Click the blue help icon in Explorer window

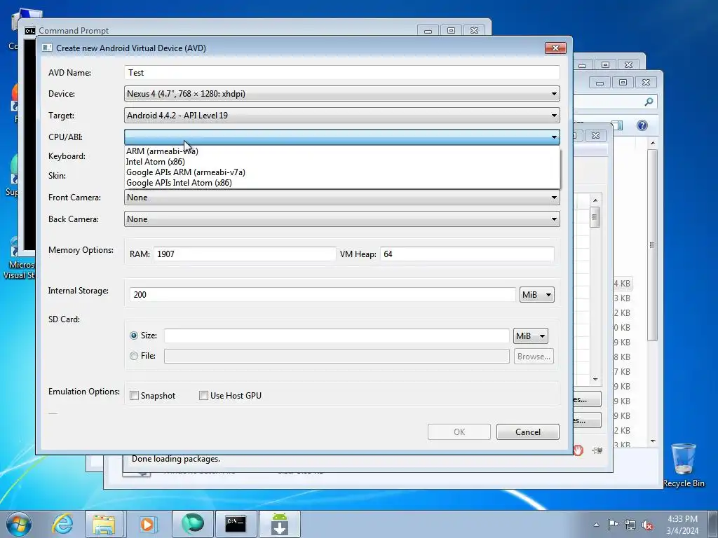tap(642, 125)
